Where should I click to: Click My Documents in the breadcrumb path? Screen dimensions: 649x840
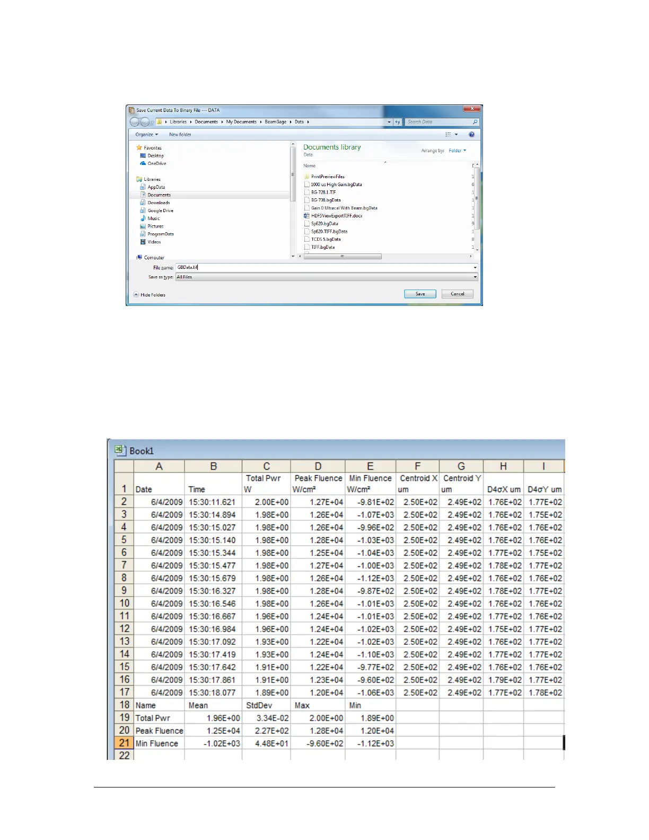pos(241,122)
